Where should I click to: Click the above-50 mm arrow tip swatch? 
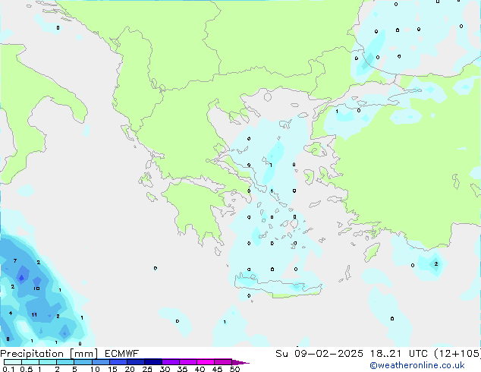(240, 362)
